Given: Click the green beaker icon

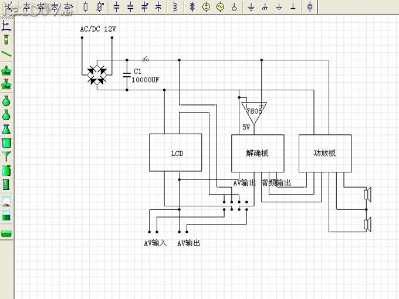Looking at the screenshot, I should tap(6, 142).
